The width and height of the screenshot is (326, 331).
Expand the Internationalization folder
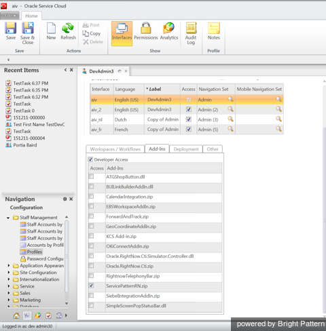coord(9,279)
